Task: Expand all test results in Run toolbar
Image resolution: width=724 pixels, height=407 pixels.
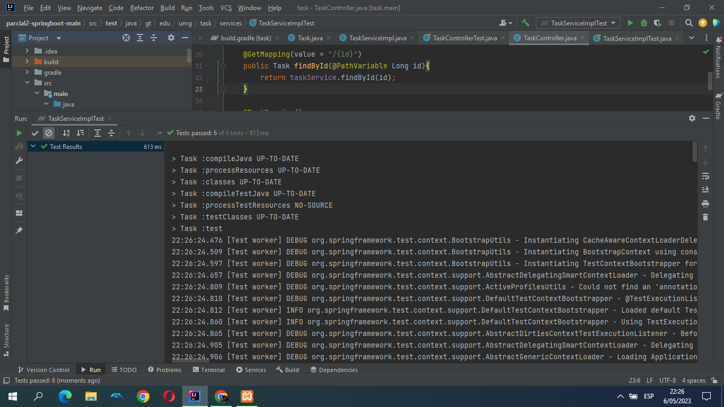Action: point(98,133)
